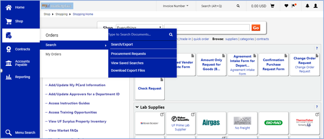Click document icon on Change Order Request tile
The width and height of the screenshot is (324, 139).
click(x=317, y=56)
